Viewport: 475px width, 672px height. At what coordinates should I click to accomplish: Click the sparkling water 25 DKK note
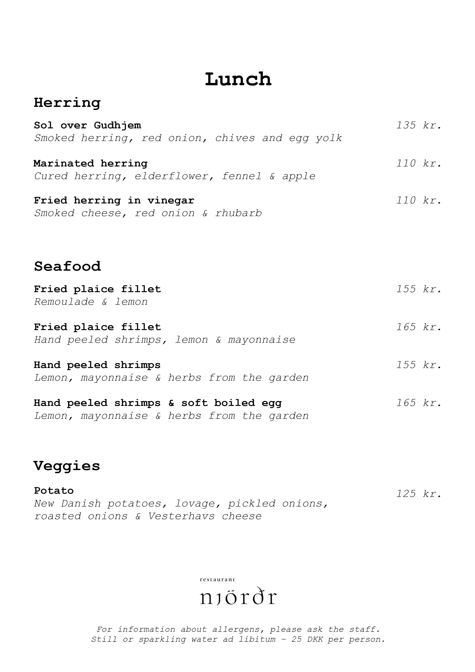238,639
